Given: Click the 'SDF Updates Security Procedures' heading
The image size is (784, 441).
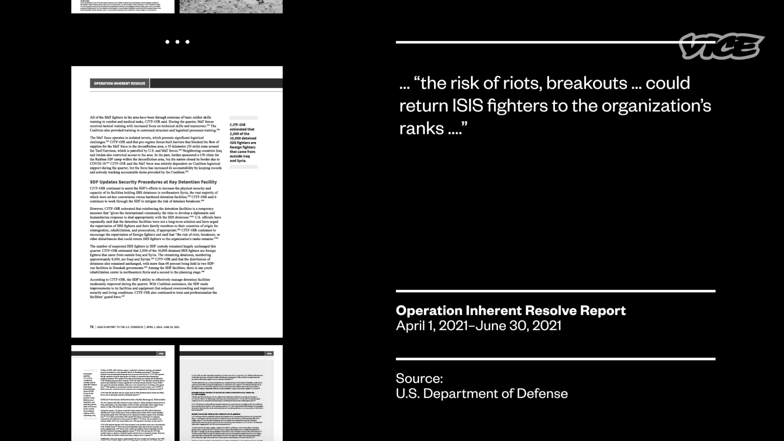Looking at the screenshot, I should (x=153, y=182).
